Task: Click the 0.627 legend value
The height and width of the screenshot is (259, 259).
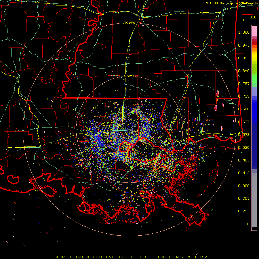Action: [244, 122]
